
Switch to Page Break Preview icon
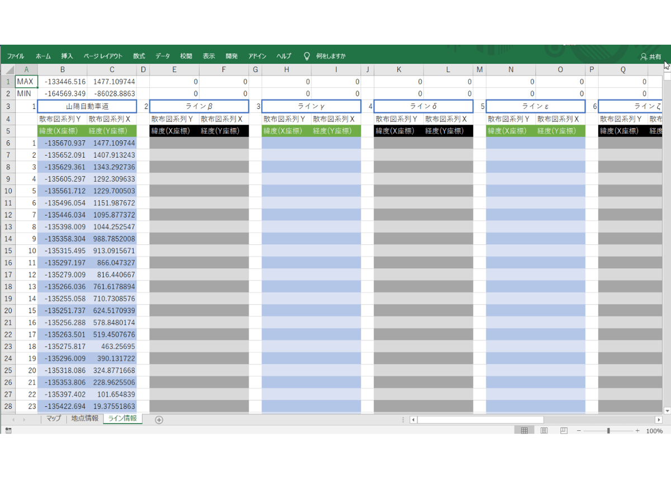click(x=564, y=431)
